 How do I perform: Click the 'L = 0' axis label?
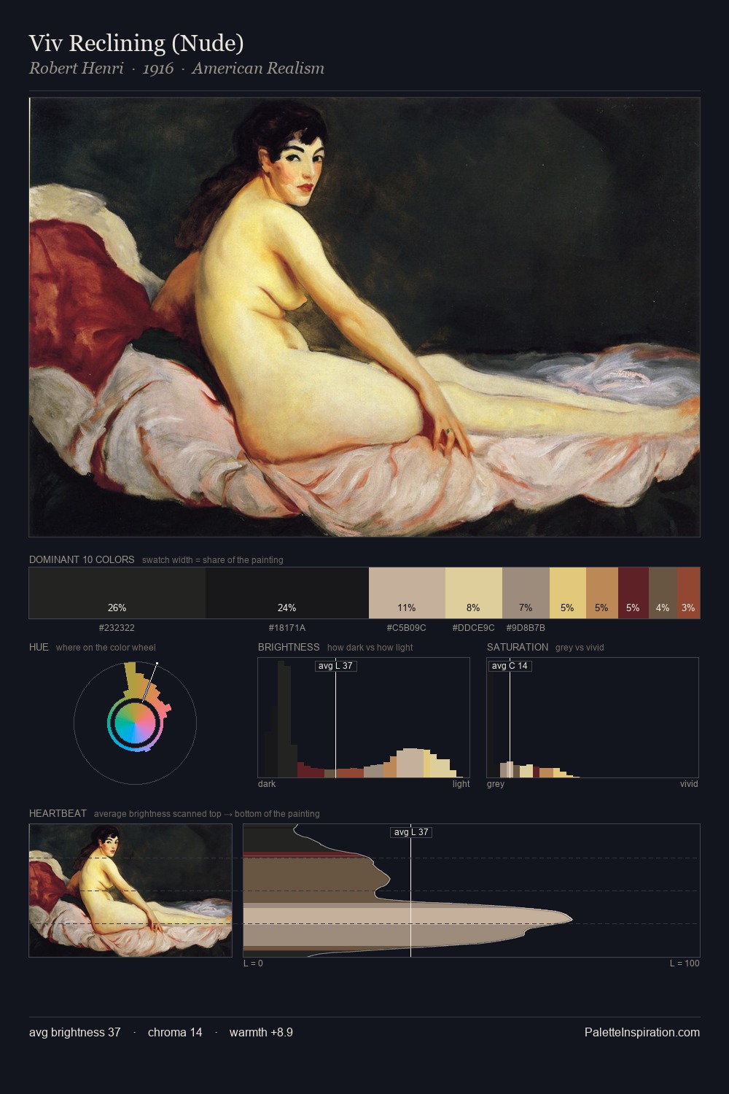253,963
